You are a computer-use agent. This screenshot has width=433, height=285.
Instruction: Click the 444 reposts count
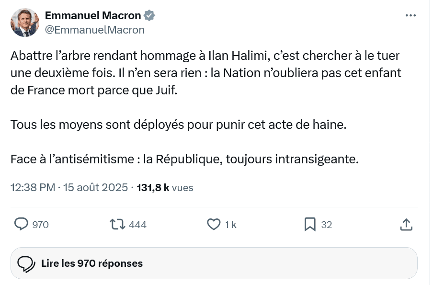(x=137, y=225)
